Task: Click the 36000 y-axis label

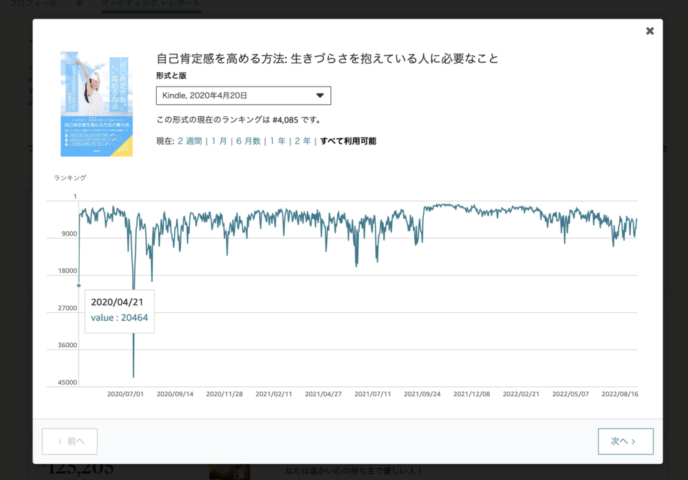Action: [67, 345]
